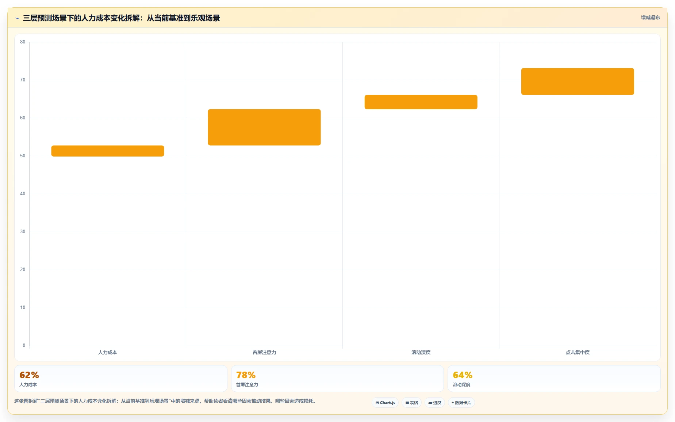
Task: Click the 滚动深度 x-axis label
Action: click(x=421, y=352)
